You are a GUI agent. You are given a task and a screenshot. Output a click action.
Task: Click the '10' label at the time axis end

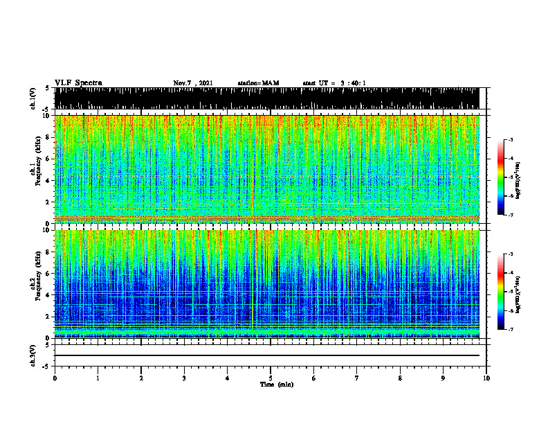click(486, 378)
